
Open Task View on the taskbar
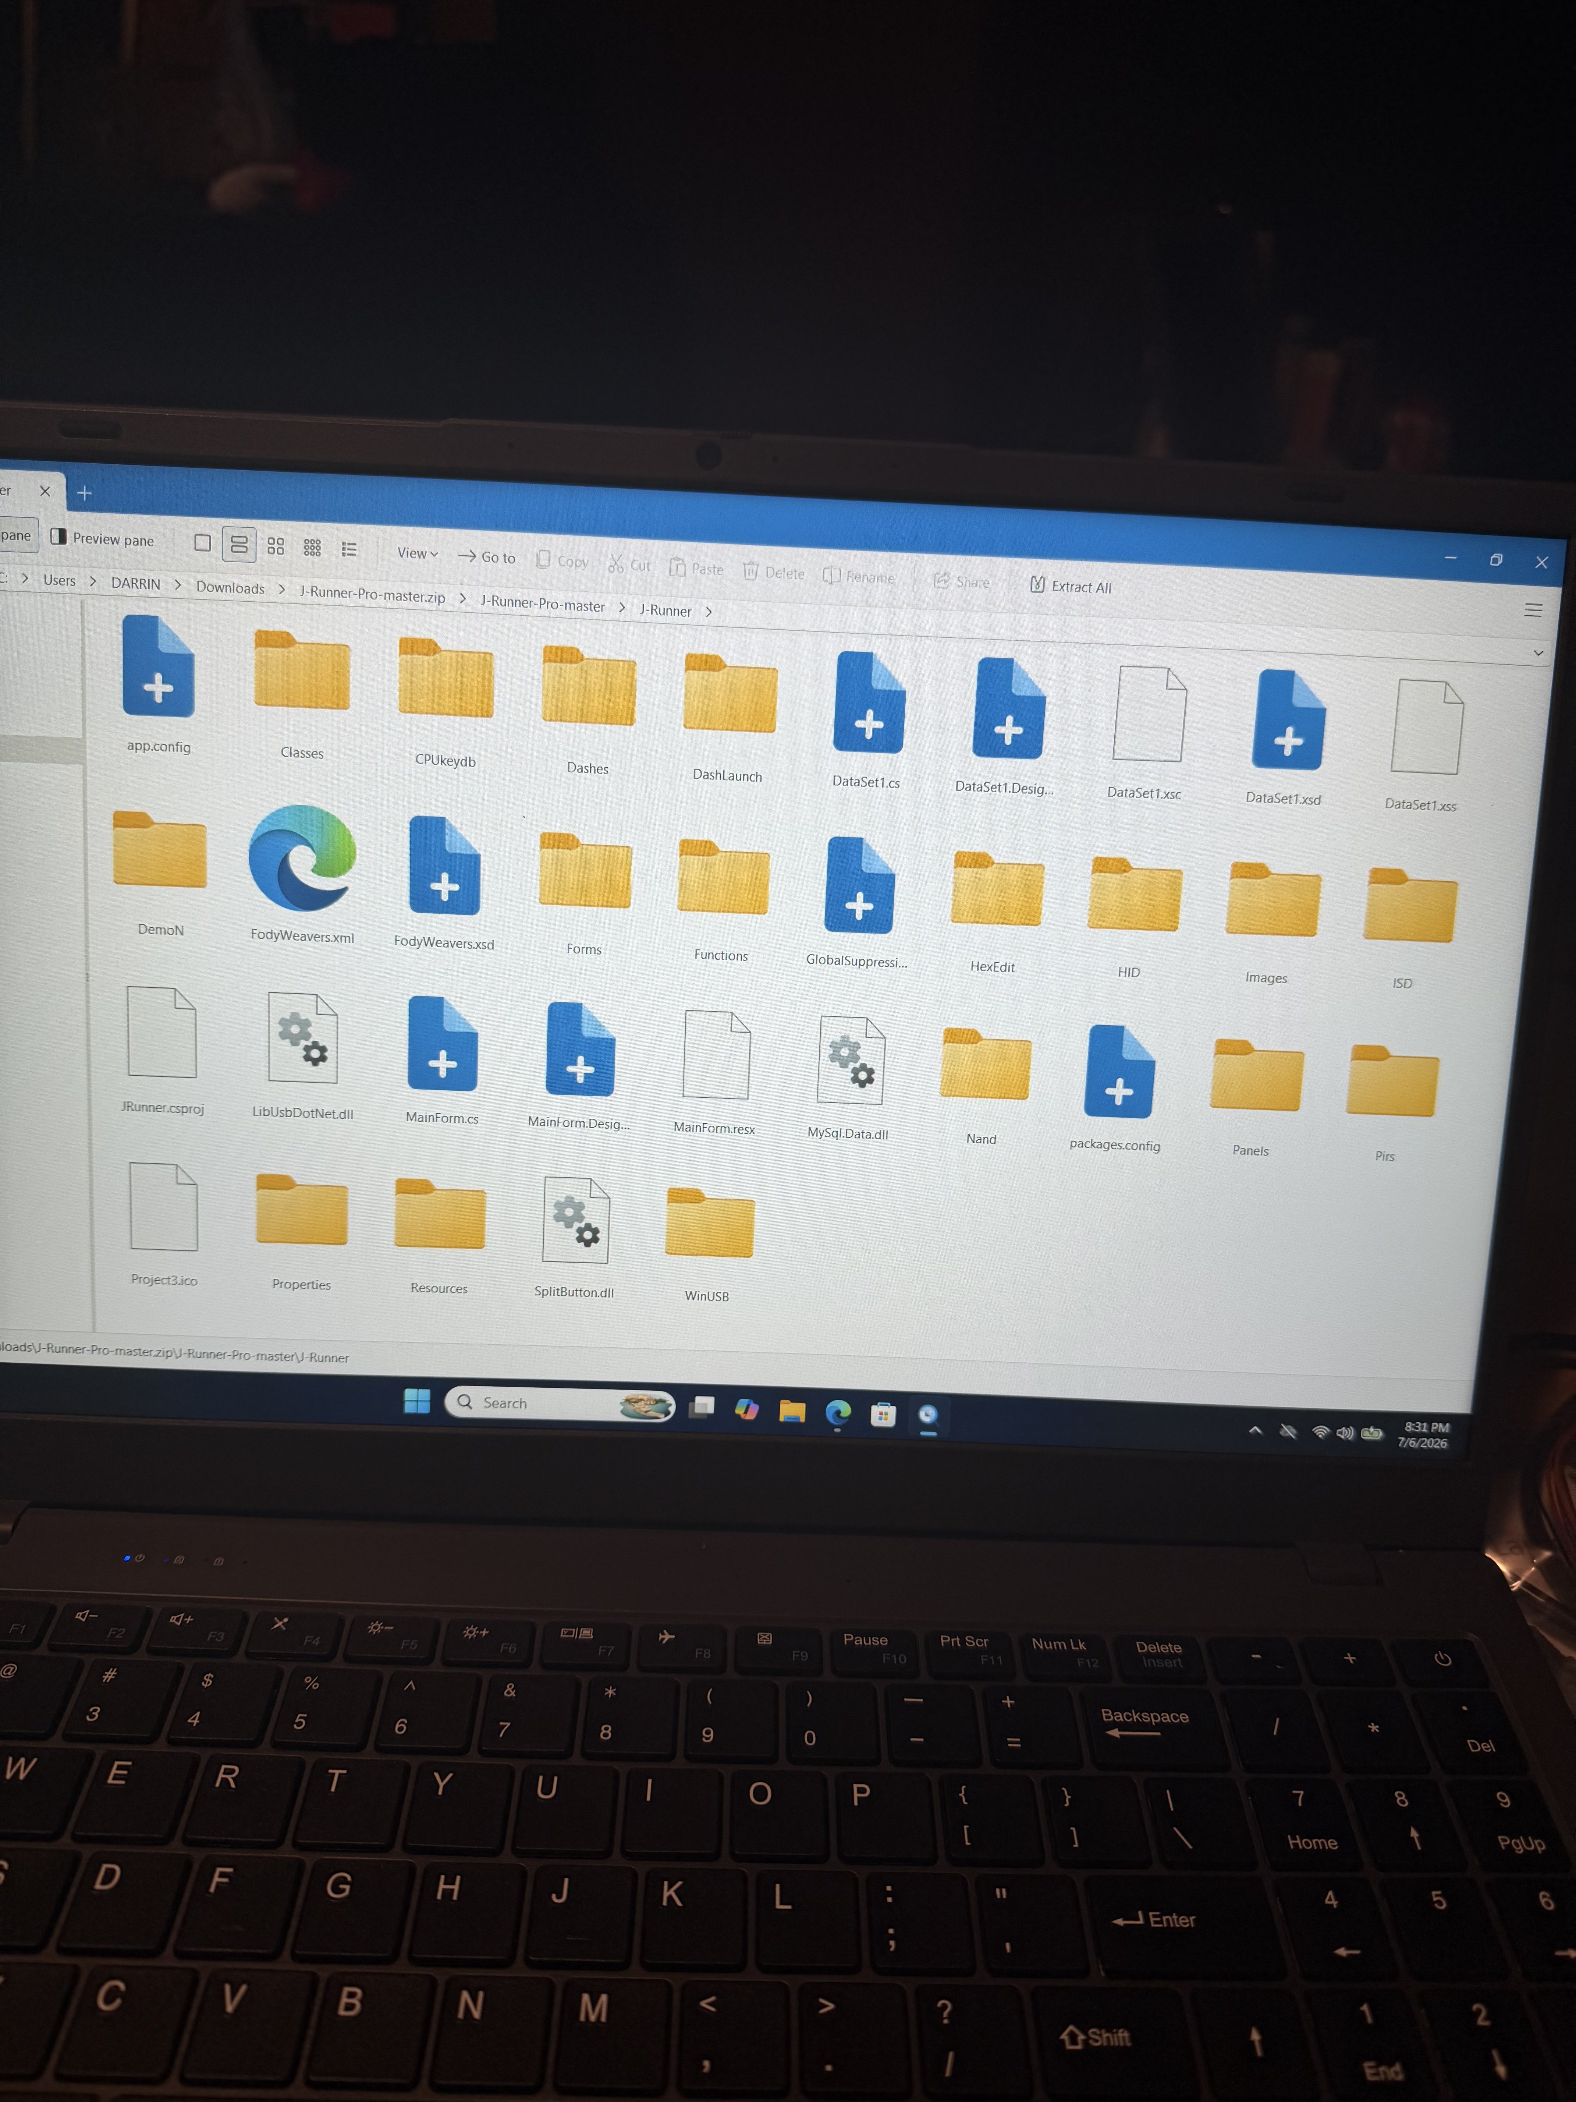click(702, 1407)
